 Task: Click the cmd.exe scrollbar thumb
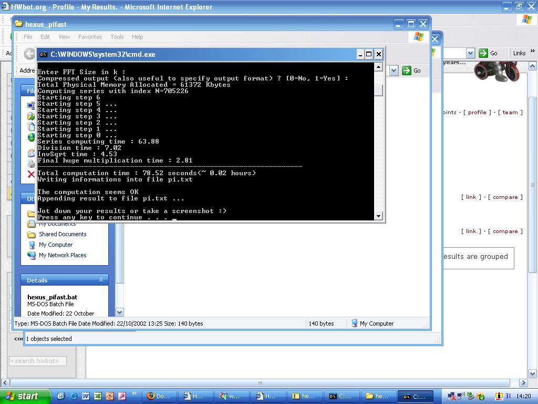378,90
